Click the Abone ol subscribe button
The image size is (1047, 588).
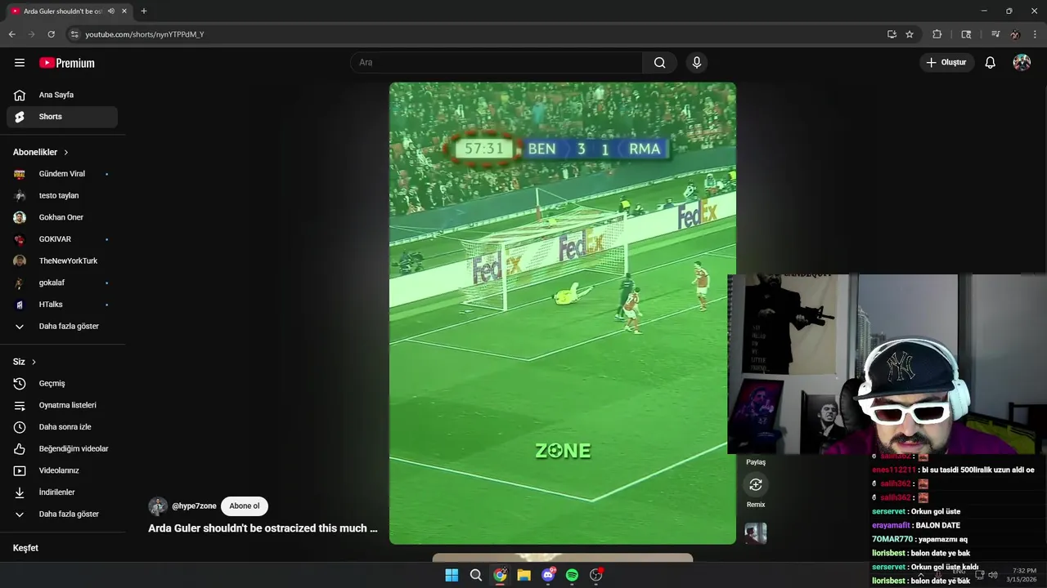[x=245, y=506]
